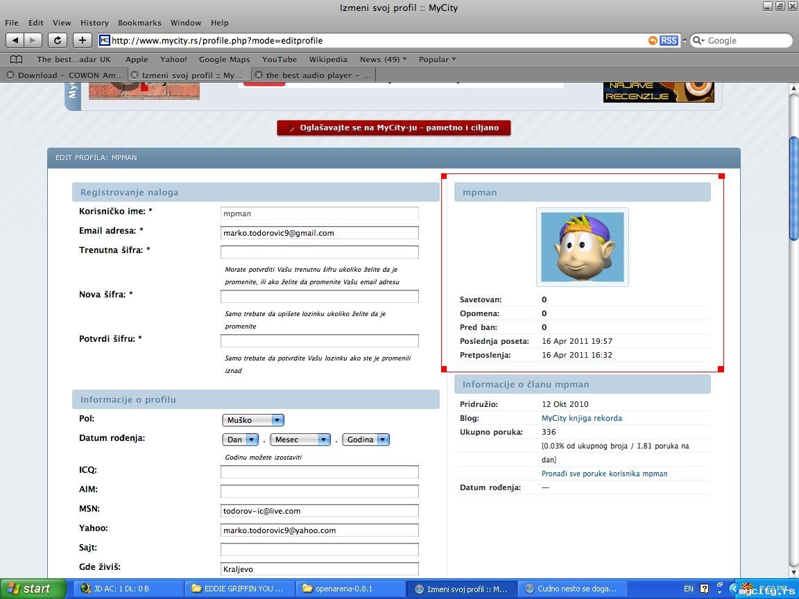Open the History menu
The image size is (799, 599).
(94, 23)
